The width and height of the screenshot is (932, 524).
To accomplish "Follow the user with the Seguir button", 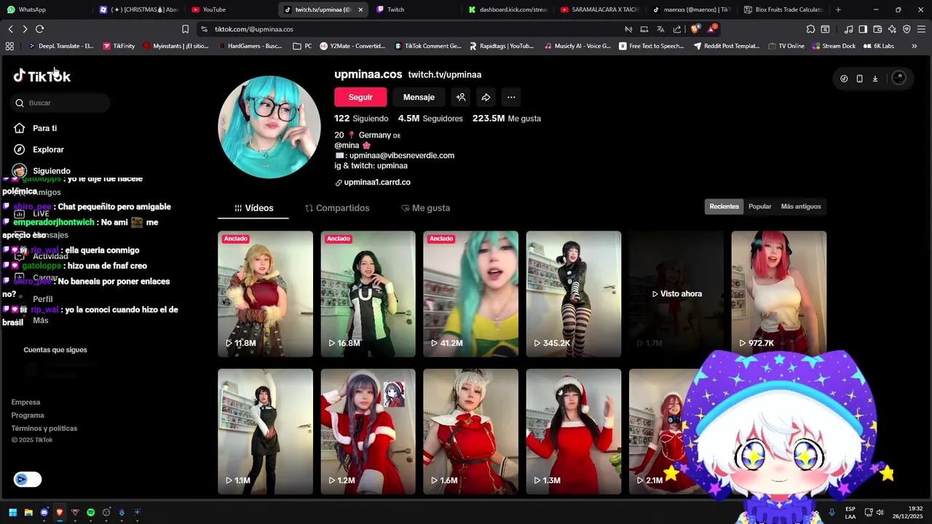I will (360, 97).
